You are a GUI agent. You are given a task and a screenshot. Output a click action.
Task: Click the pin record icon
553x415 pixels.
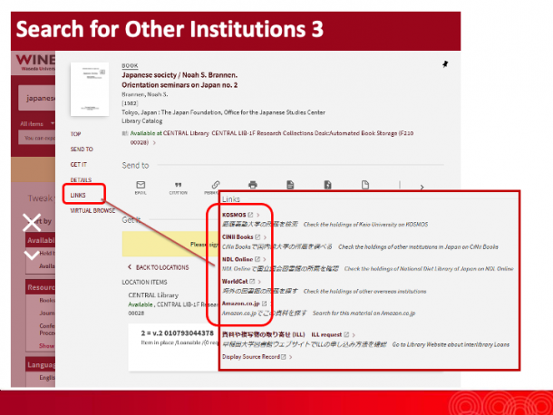(445, 64)
